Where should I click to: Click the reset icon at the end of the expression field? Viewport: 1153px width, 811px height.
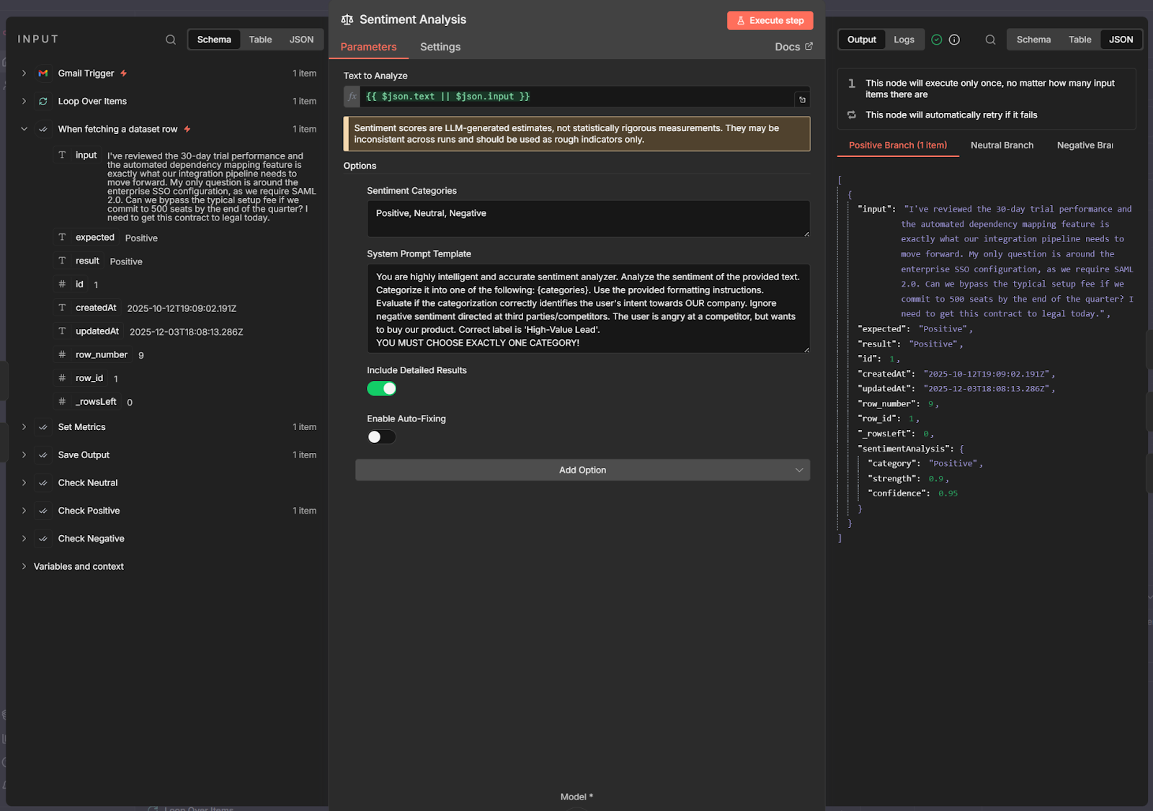coord(802,99)
